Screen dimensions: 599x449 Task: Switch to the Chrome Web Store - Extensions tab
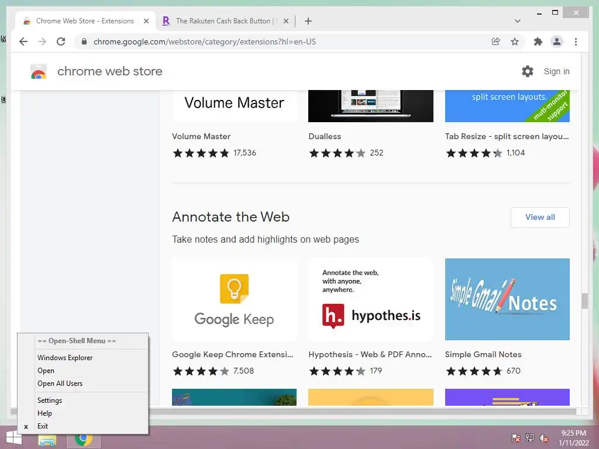coord(86,21)
